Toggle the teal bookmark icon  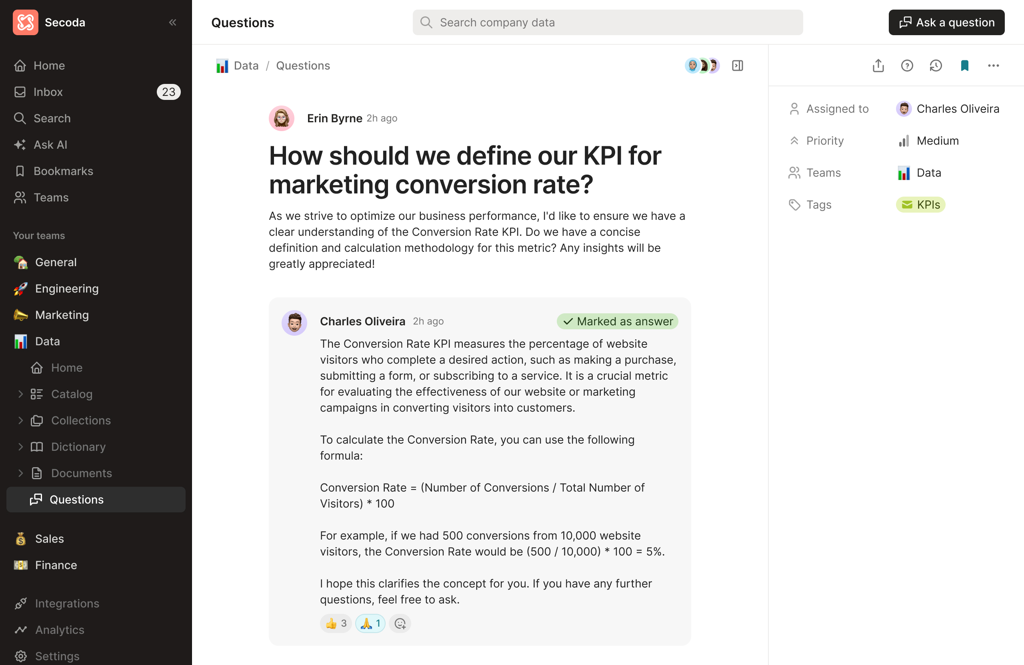(964, 66)
